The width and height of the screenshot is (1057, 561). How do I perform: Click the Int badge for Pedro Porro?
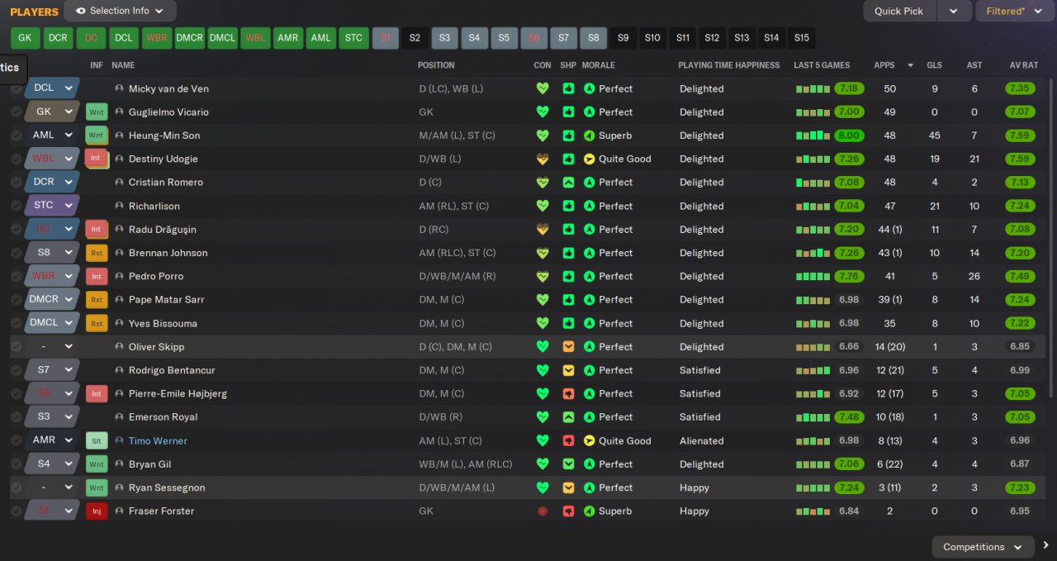tap(97, 276)
